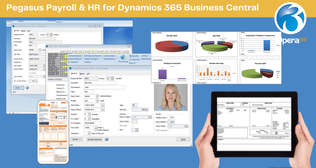Click Action button in Personnel Enquiries
Image resolution: width=316 pixels, height=168 pixels.
19,88
